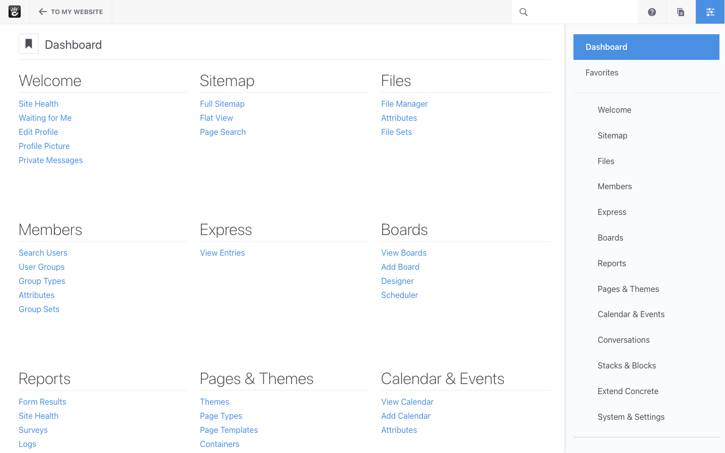This screenshot has height=453, width=725.
Task: Open Attributes under Calendar & Events
Action: point(399,430)
